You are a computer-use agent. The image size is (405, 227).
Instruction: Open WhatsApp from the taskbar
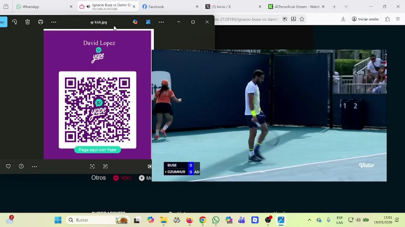coord(216,220)
